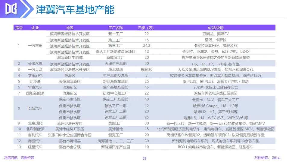Screen dimensions: 289x162
Task: Click the capacity value 12
Action: tap(147, 52)
